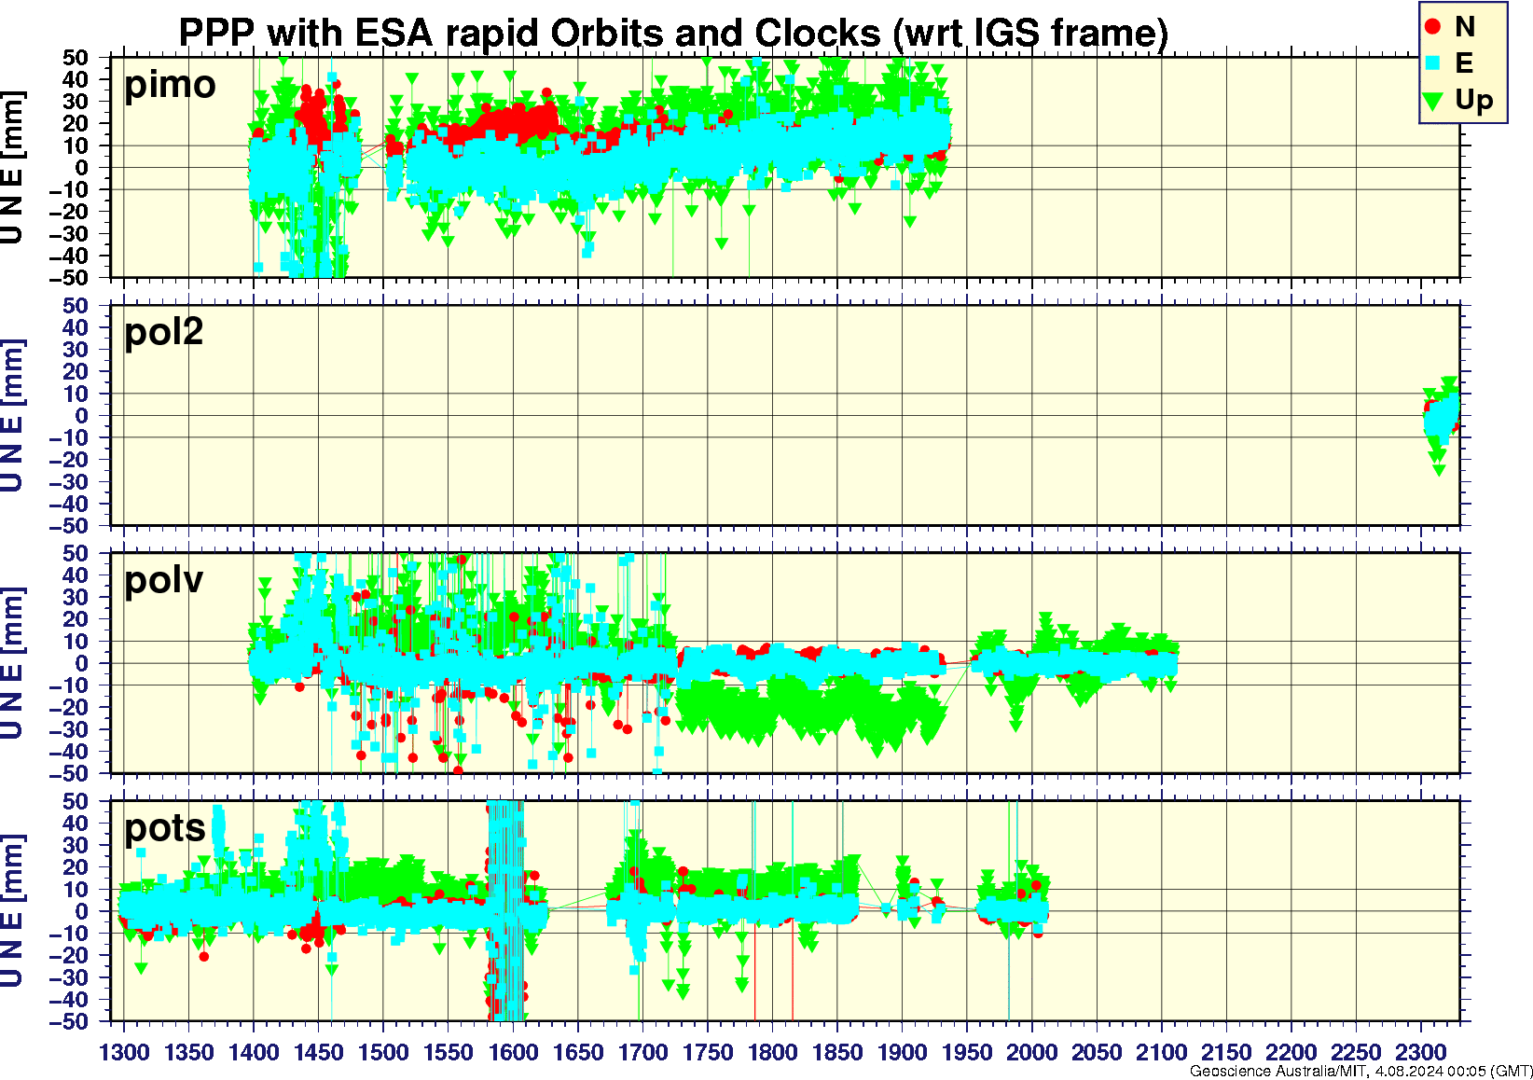Click the 'U N E [mm]' axis title of pol2 panel
This screenshot has height=1080, width=1533.
tap(12, 416)
